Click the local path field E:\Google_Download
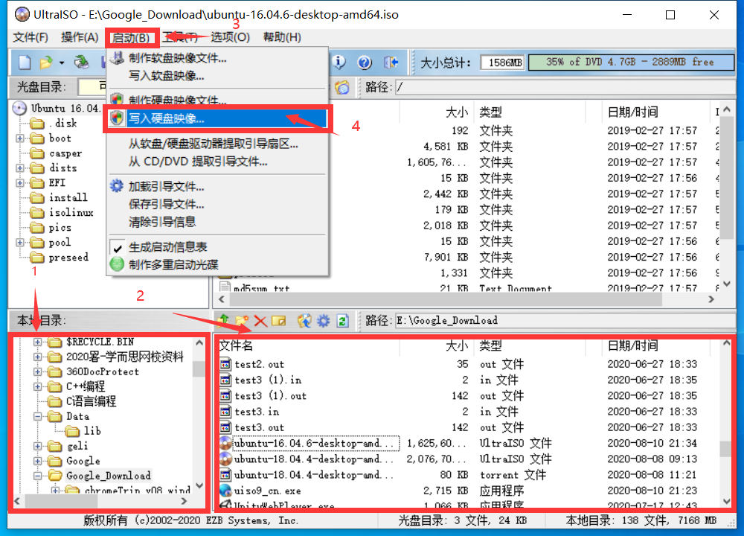The height and width of the screenshot is (536, 744). click(565, 321)
